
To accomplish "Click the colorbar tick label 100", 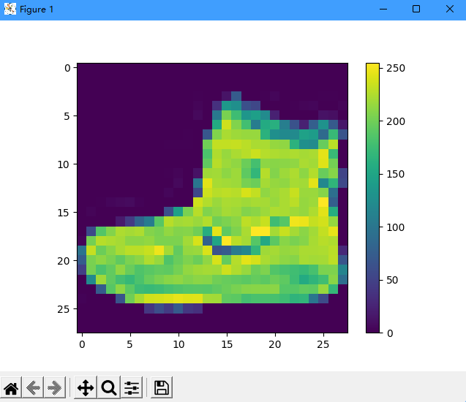I will coord(396,227).
